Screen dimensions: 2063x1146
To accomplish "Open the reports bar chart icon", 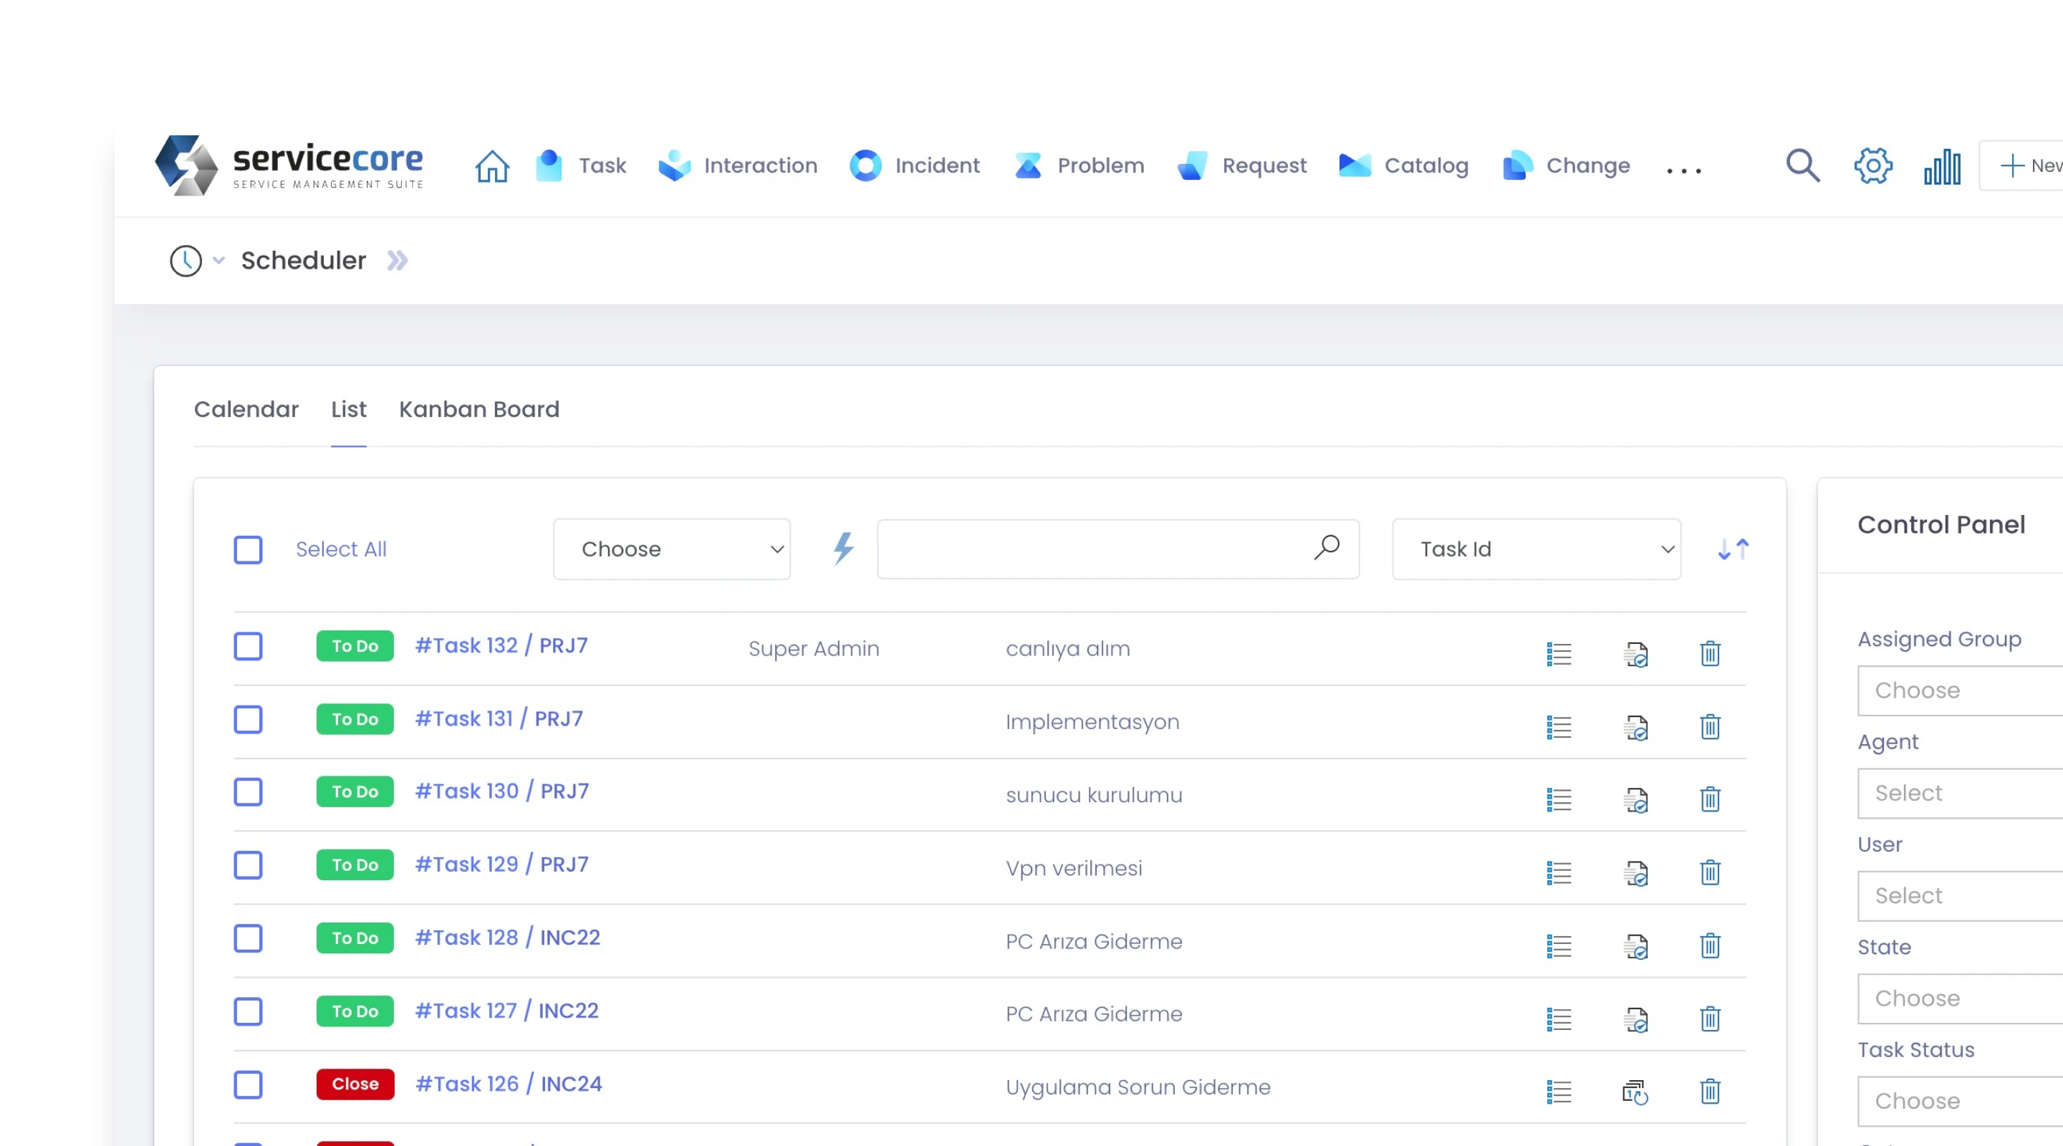I will pos(1942,167).
